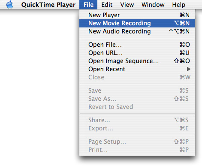This screenshot has width=202, height=166.
Task: Click the QuickTime Player application menu
Action: (48, 5)
